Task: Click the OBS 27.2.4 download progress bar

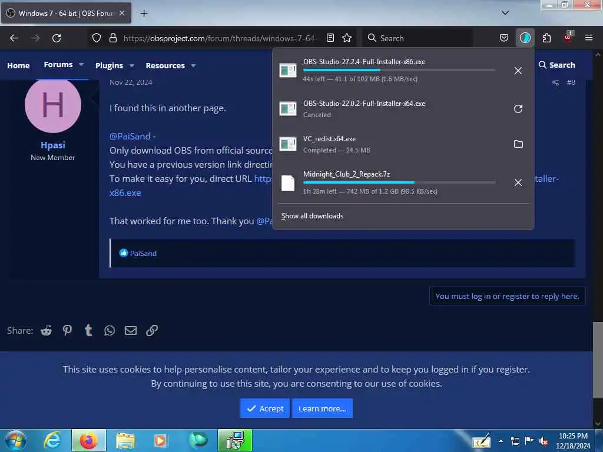Action: tap(399, 71)
